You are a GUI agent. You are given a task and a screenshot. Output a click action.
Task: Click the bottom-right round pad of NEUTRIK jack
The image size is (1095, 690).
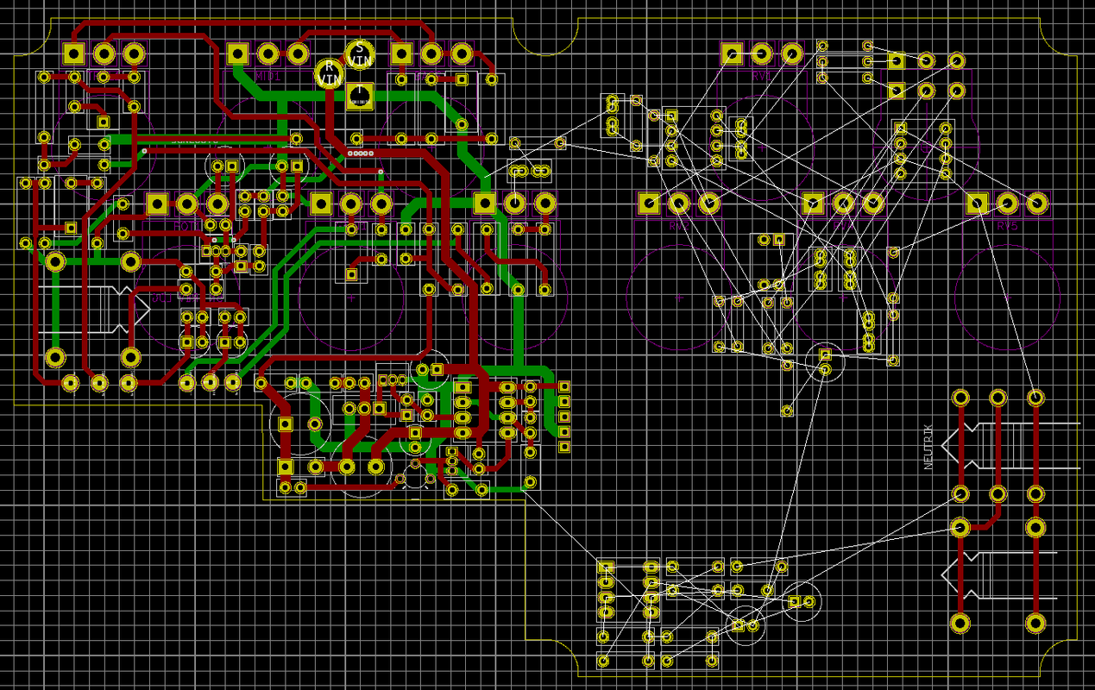tap(1035, 623)
